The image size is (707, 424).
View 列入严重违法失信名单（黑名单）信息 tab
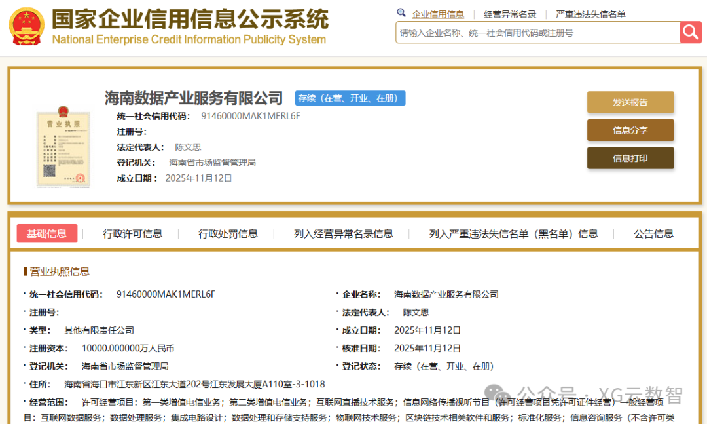pos(513,234)
